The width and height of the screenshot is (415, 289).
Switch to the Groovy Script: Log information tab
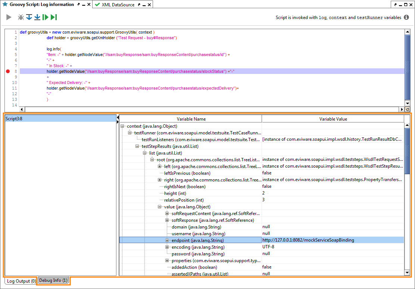42,4
